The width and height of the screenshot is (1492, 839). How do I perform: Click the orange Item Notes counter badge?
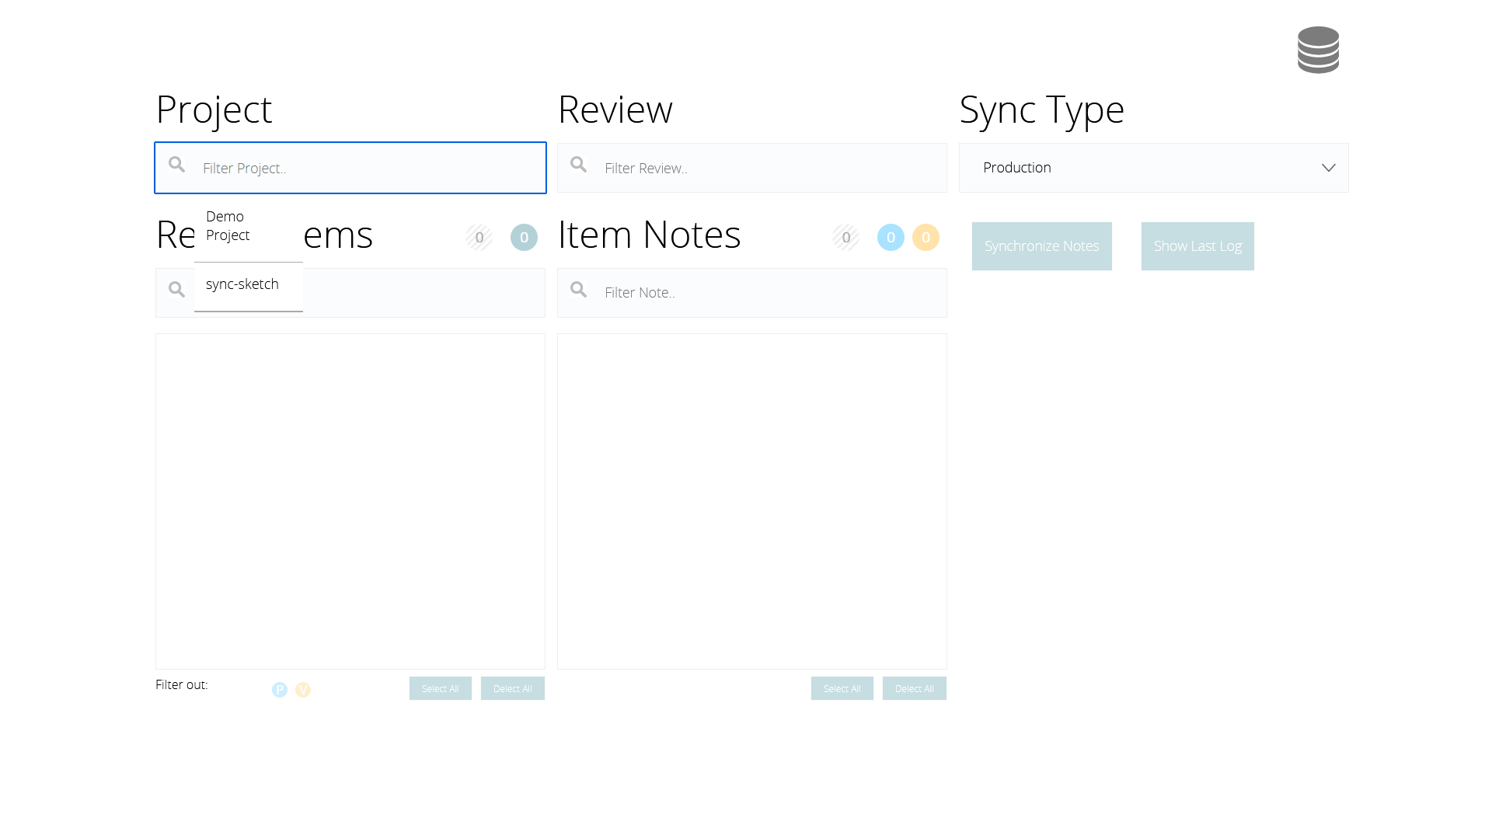pos(926,238)
